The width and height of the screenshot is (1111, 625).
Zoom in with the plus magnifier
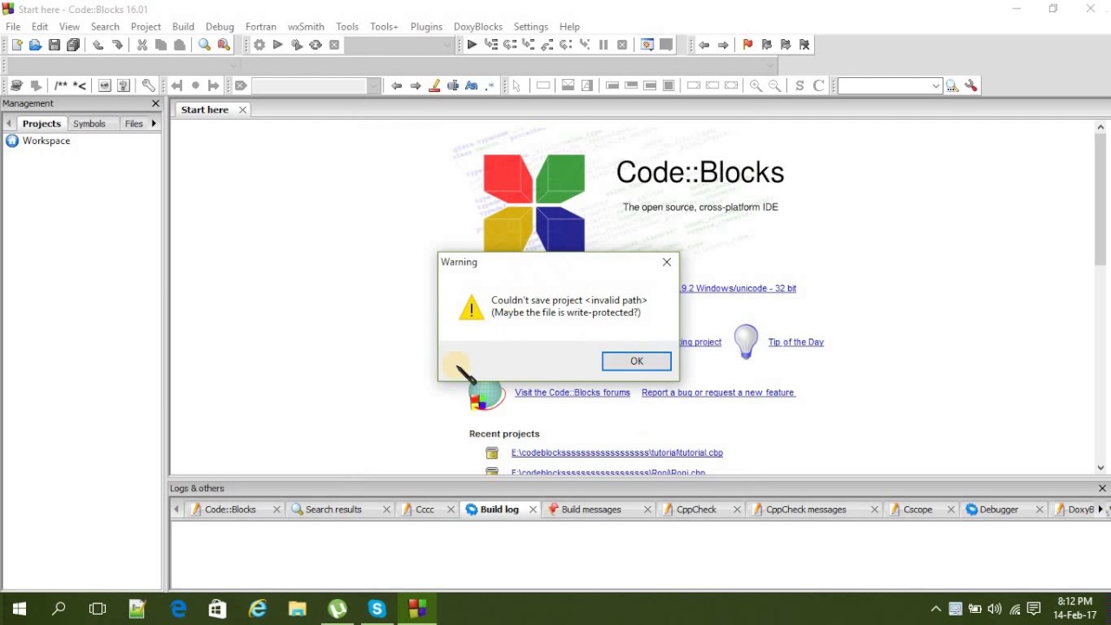coord(756,86)
